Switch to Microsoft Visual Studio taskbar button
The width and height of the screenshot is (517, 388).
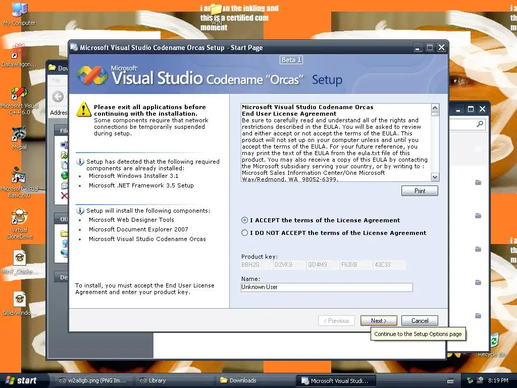tap(336, 381)
